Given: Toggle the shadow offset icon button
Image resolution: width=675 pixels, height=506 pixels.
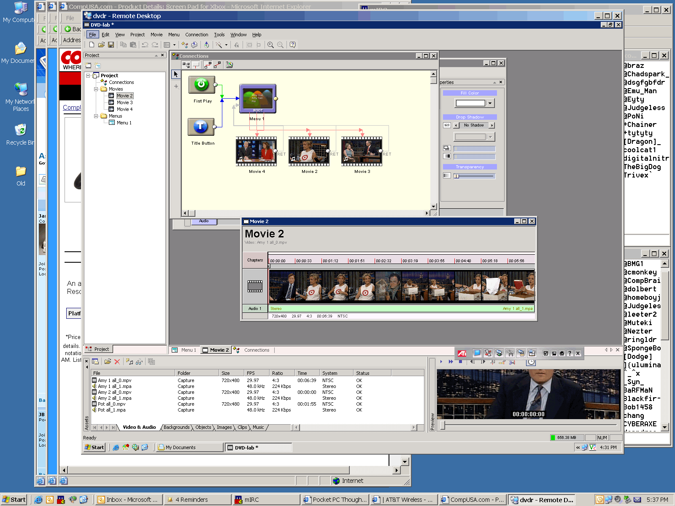Looking at the screenshot, I should pos(447,148).
